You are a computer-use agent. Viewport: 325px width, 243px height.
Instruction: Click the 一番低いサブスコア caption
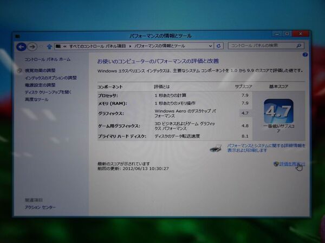coord(278,128)
